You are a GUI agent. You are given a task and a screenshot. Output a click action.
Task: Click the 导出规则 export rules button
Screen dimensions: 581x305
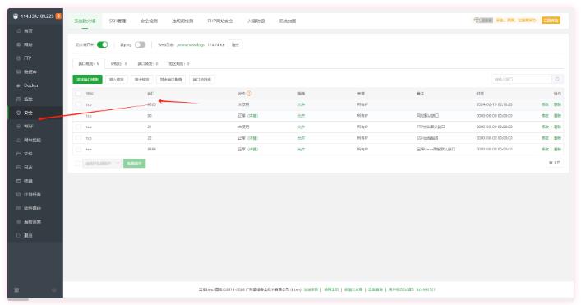coord(141,80)
